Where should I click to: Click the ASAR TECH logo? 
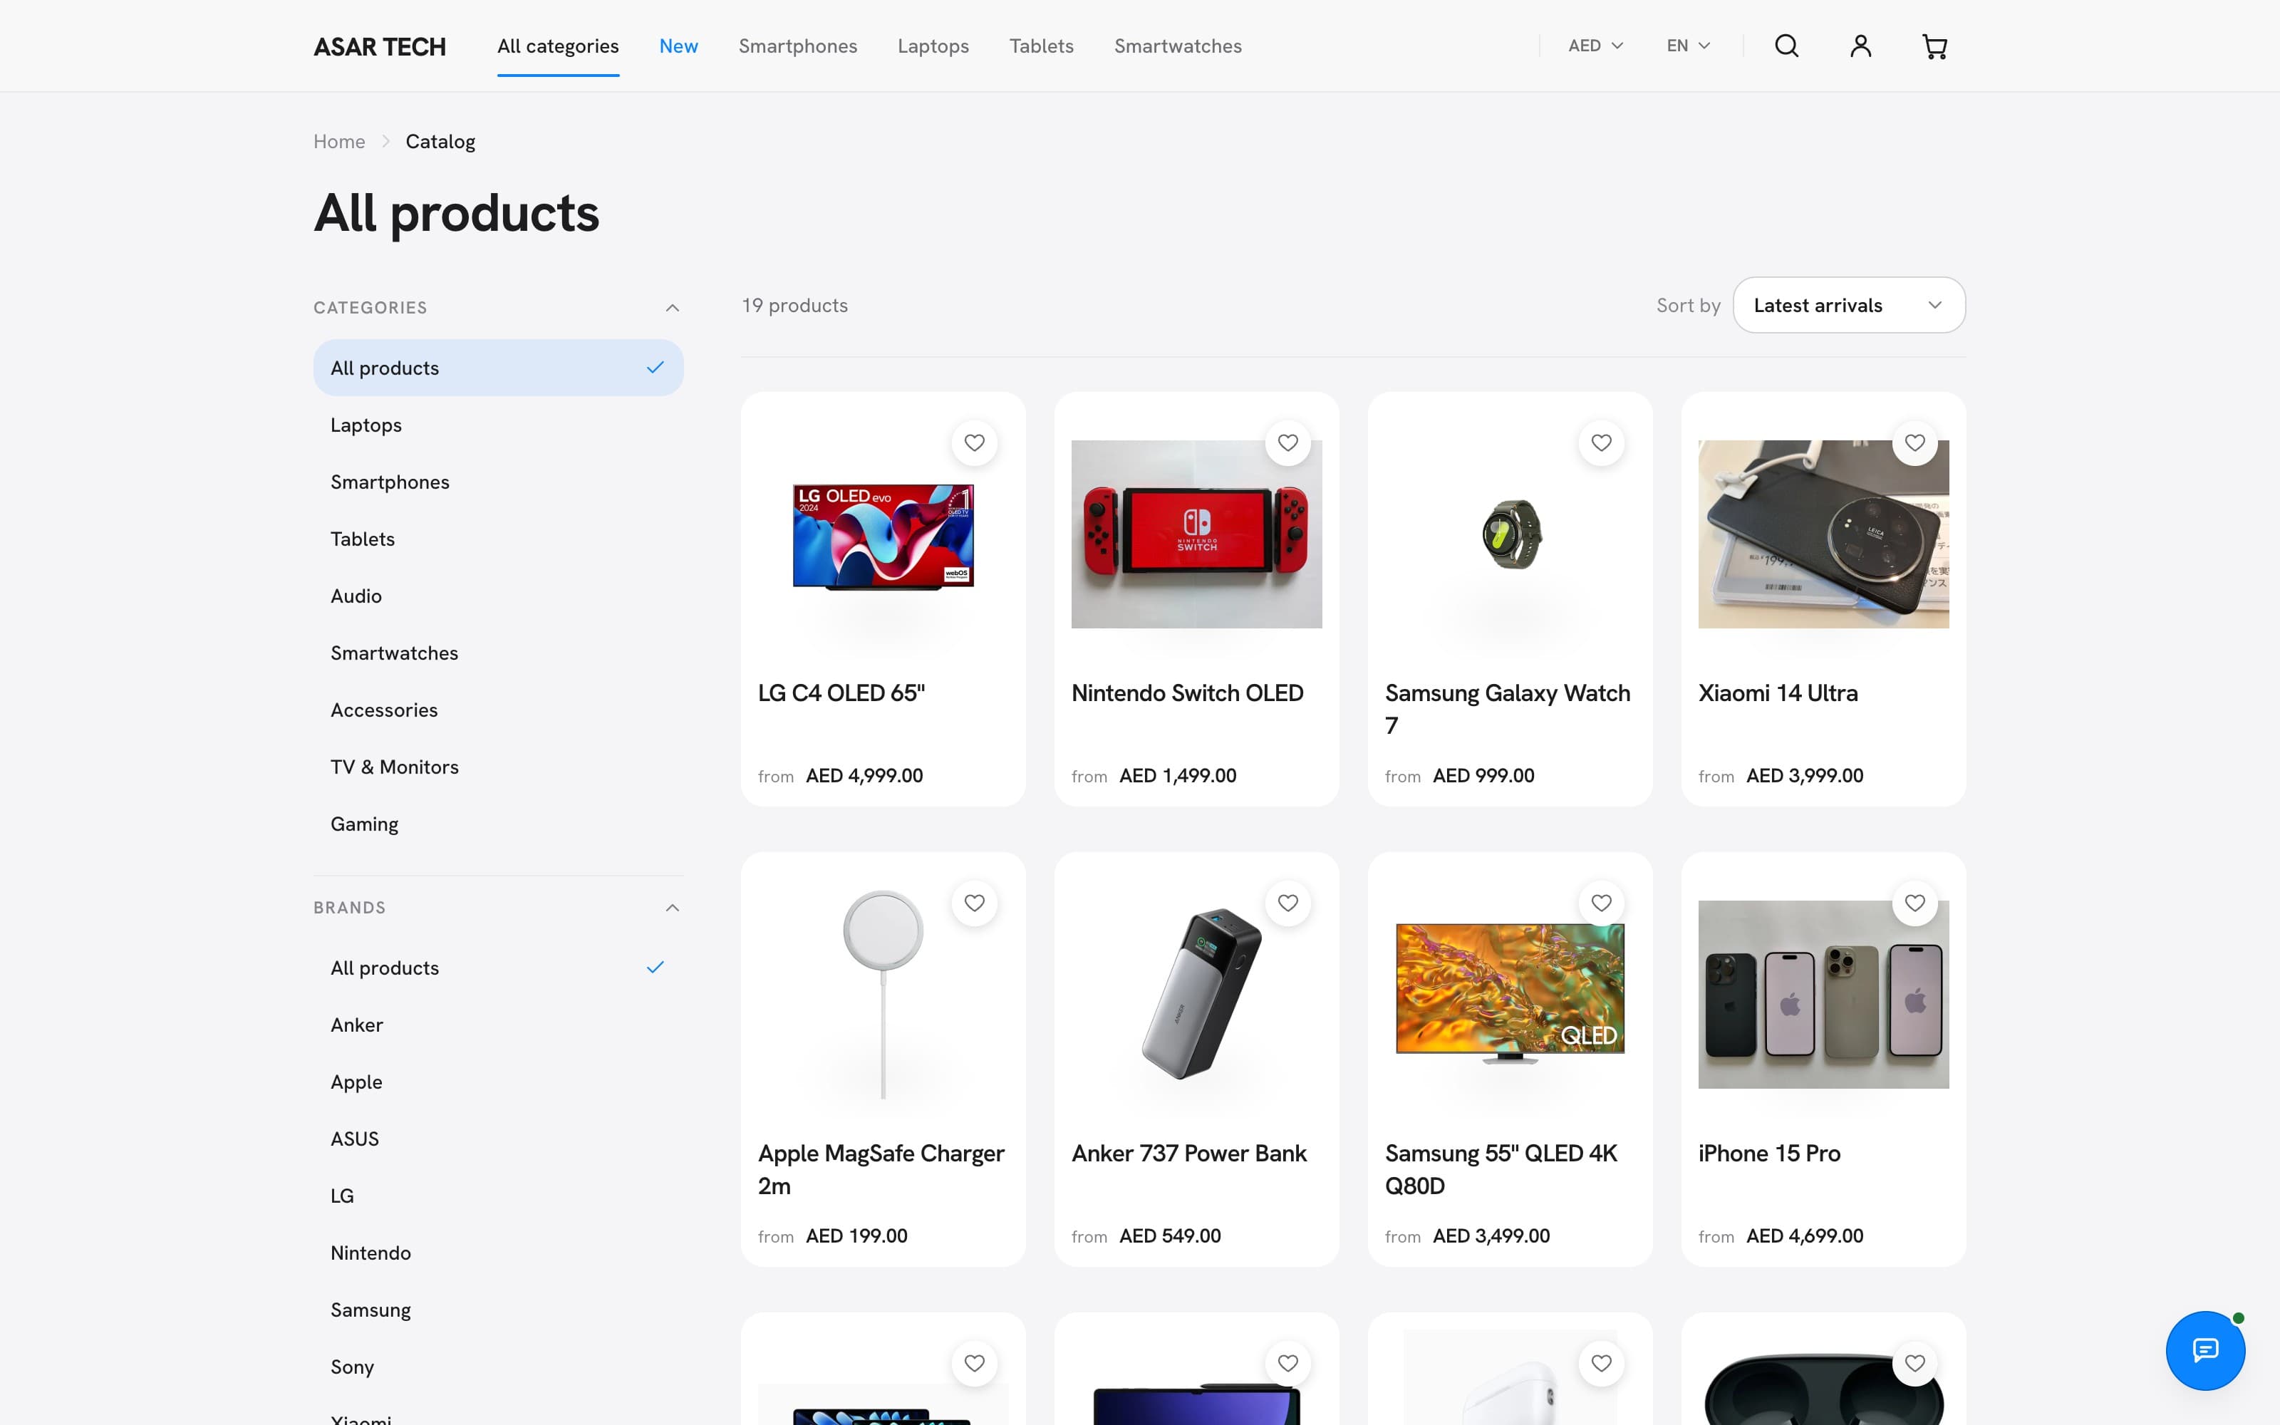point(380,46)
